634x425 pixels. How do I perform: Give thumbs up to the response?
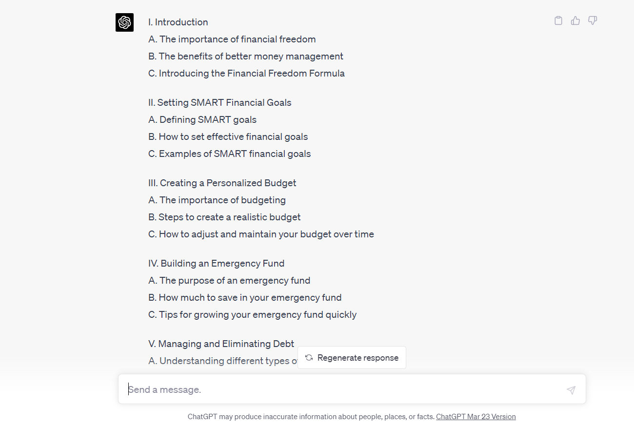575,20
